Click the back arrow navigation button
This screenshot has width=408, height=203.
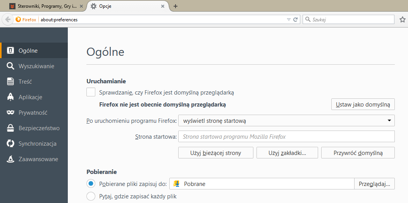8,19
